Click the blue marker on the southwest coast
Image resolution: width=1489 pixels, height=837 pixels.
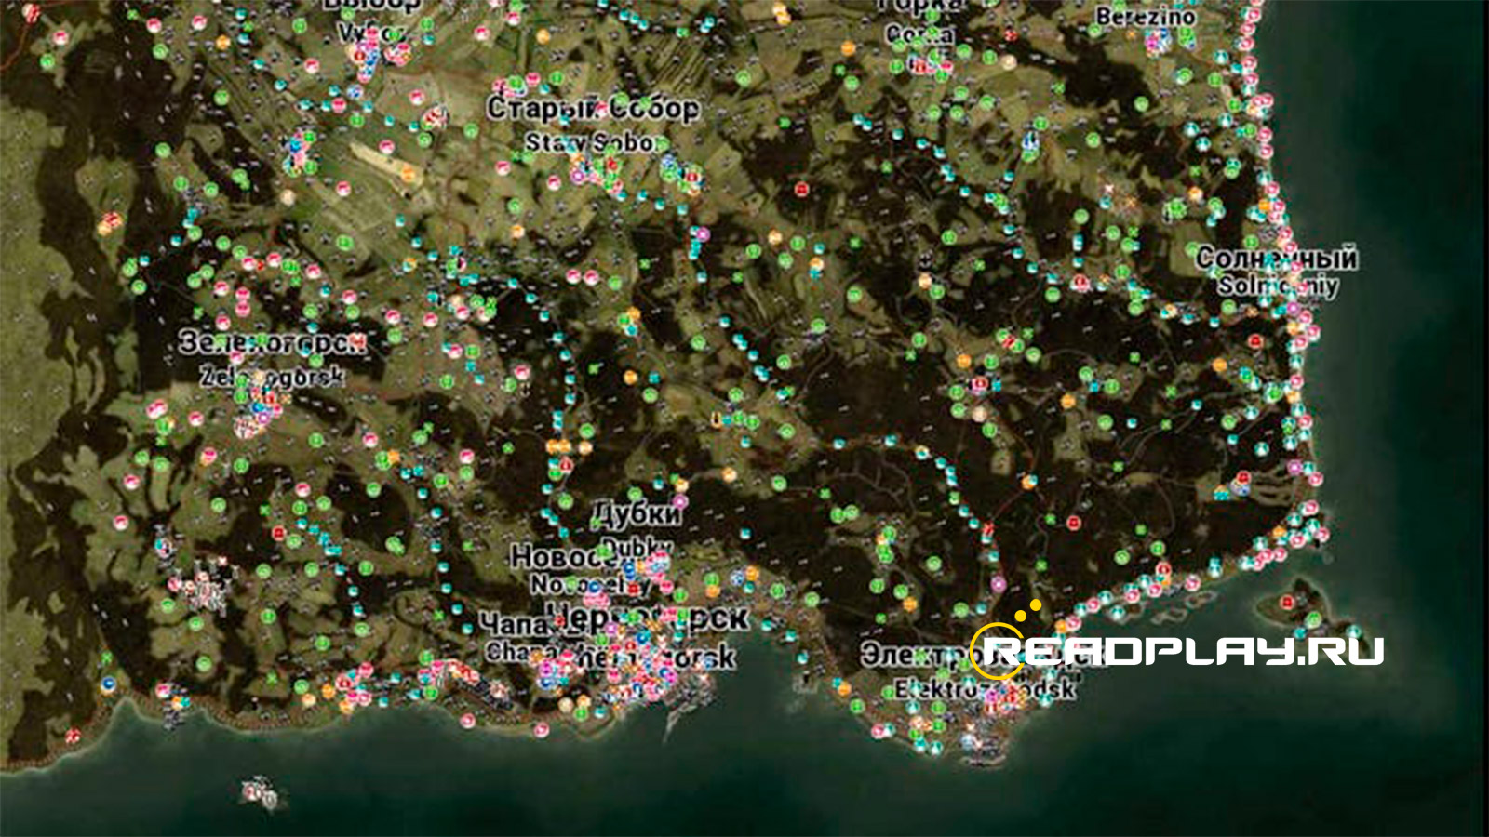point(109,684)
